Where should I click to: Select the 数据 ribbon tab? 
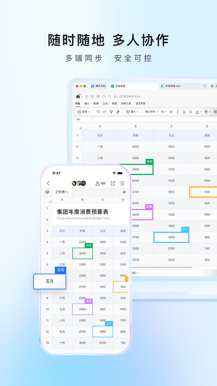(96, 104)
